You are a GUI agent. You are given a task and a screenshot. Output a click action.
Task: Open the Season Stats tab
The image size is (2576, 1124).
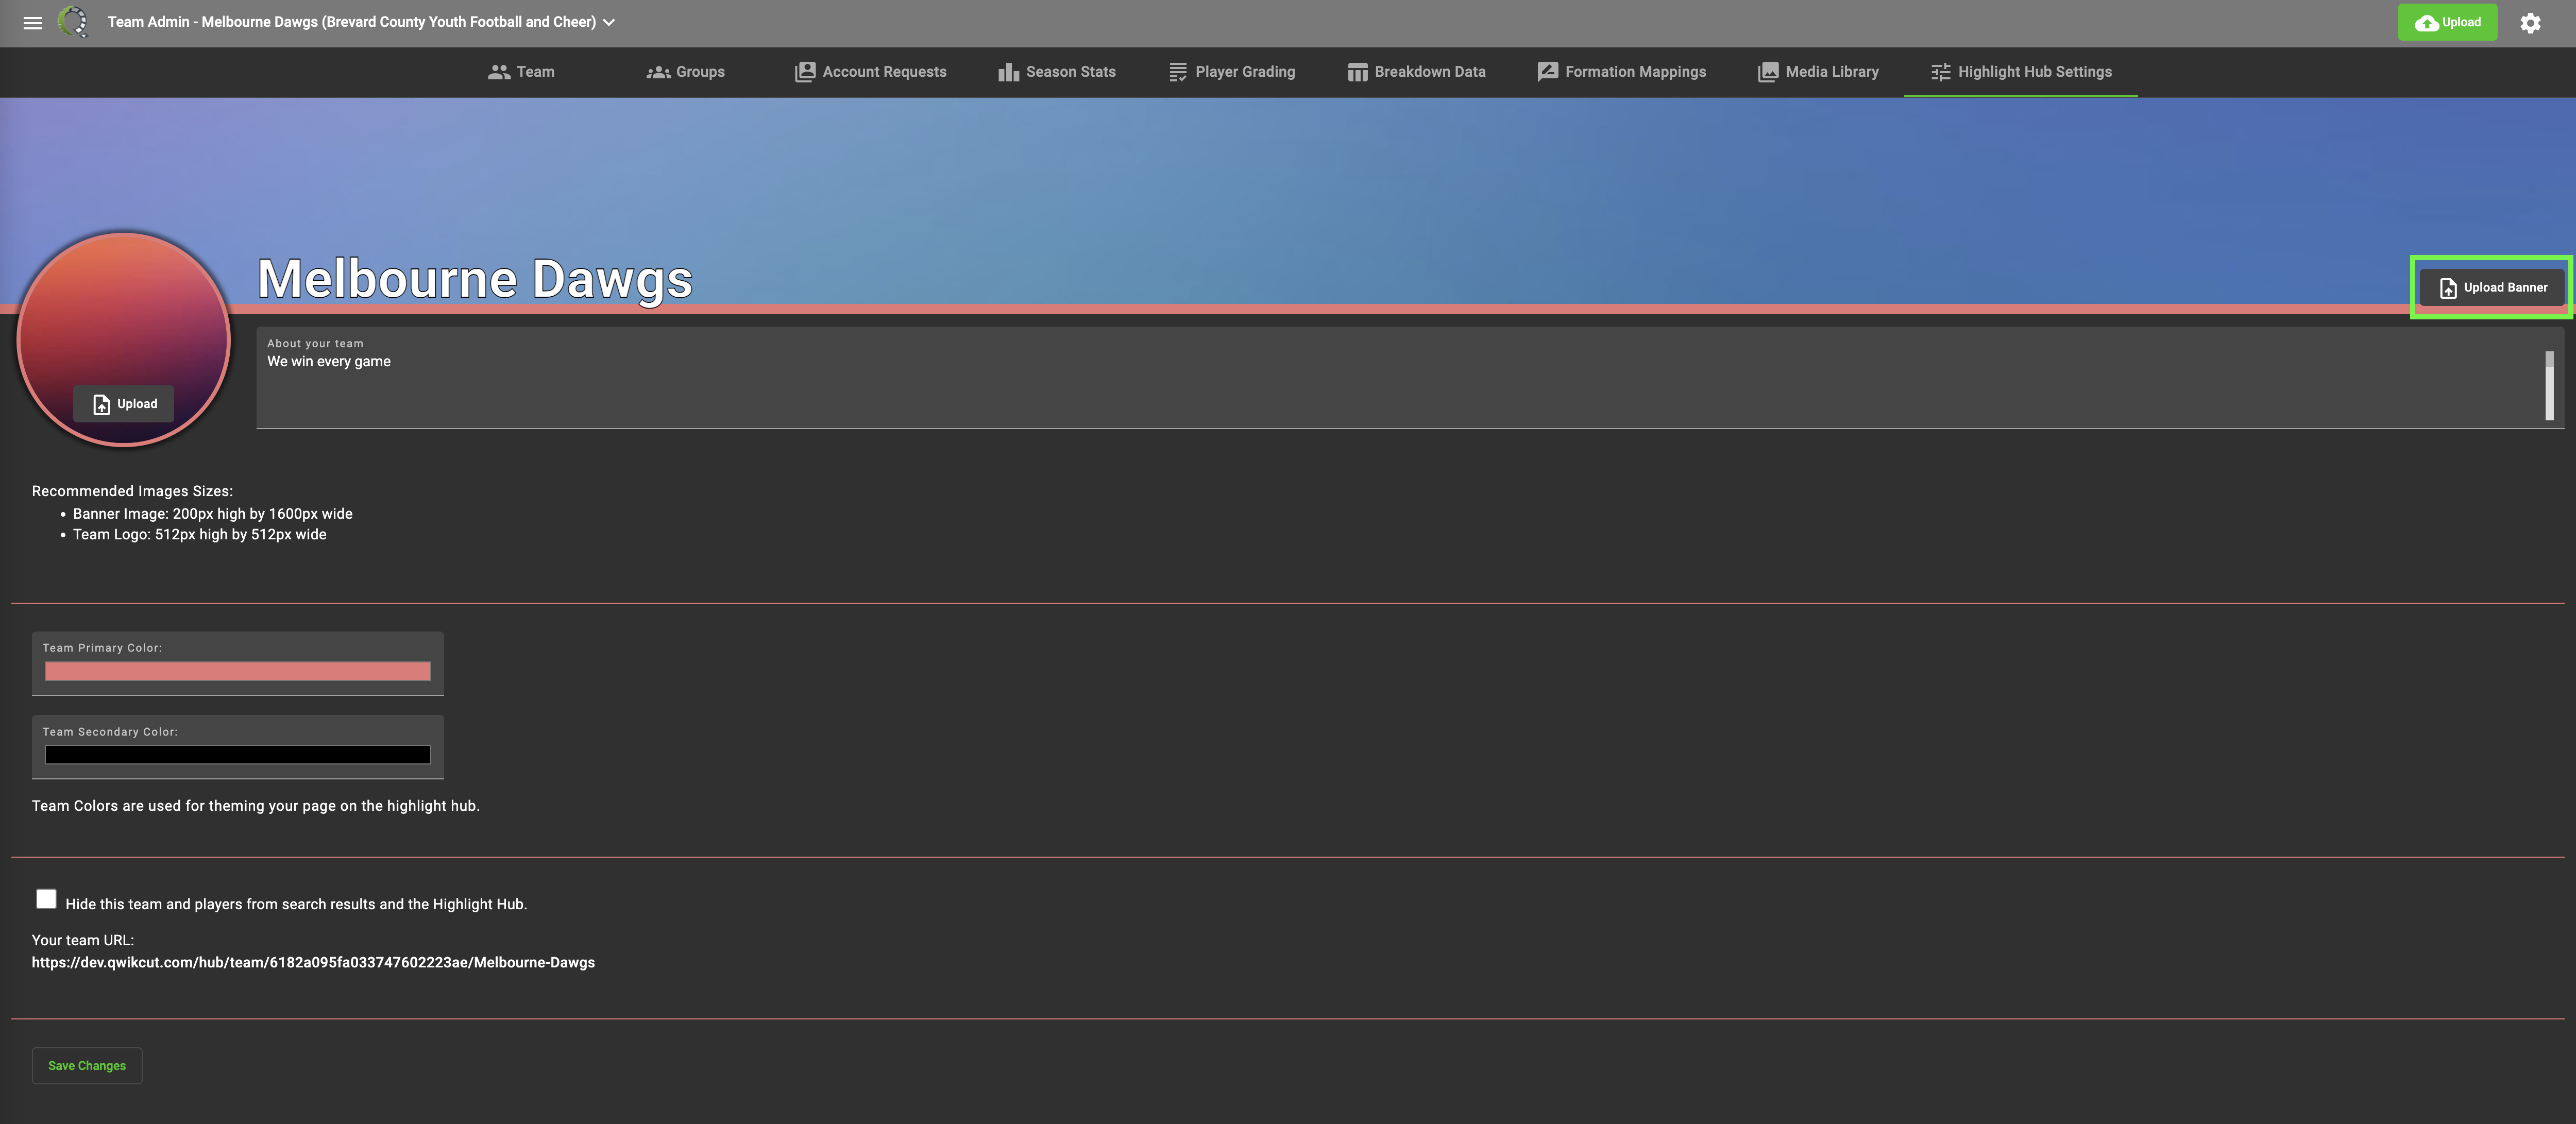(1057, 72)
